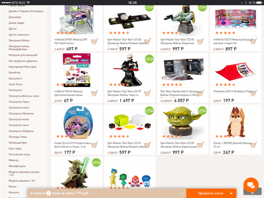264x198 pixels.
Task: Click cart icon for Spin Master Star Wars 52105
Action: pyautogui.click(x=200, y=41)
